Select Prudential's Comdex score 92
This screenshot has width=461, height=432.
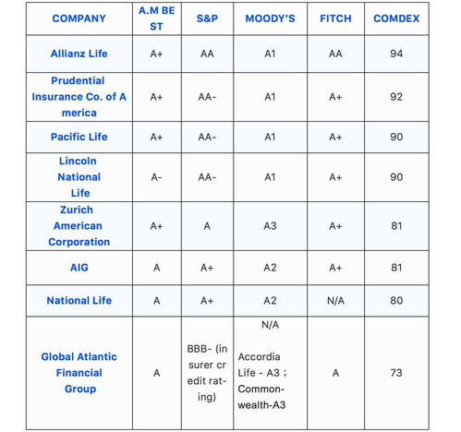396,97
